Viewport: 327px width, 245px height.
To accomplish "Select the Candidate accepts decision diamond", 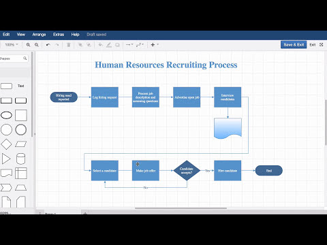I will coord(187,171).
